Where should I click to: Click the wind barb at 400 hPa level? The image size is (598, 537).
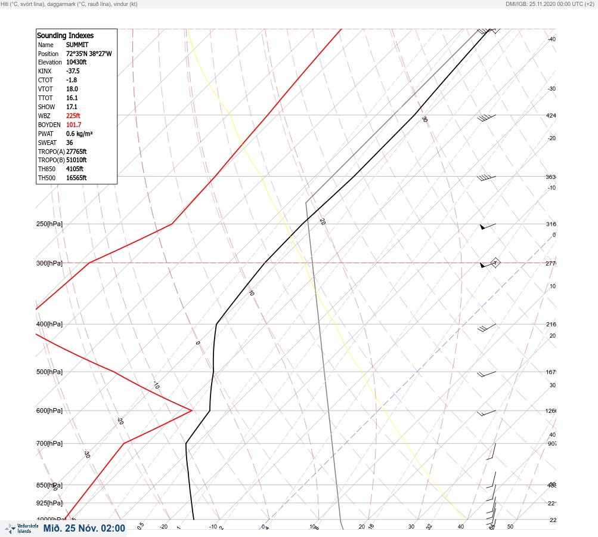pos(487,328)
